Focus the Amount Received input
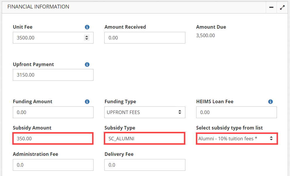The height and width of the screenshot is (176, 290). pos(145,38)
